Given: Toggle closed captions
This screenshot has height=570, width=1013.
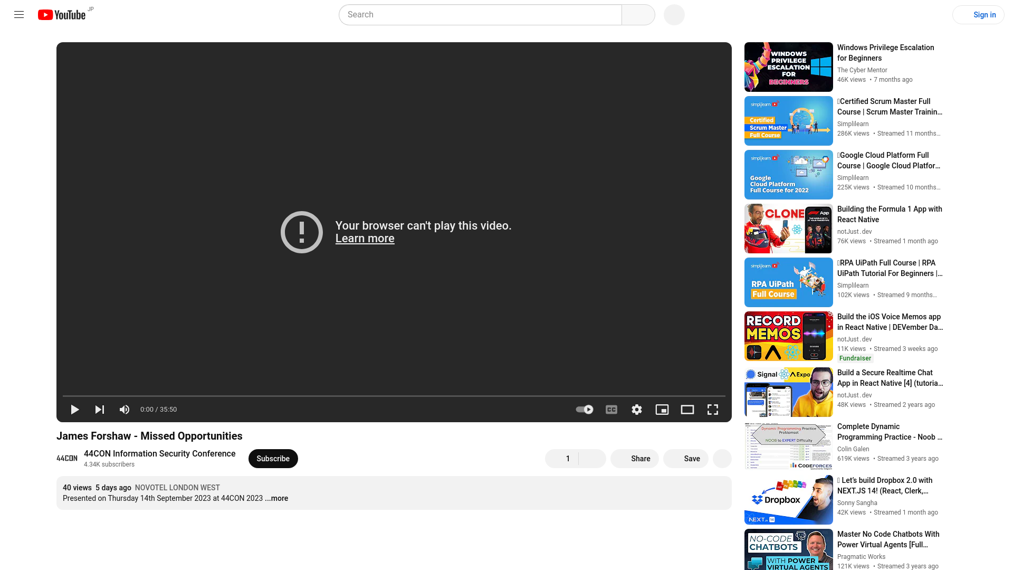Looking at the screenshot, I should tap(611, 410).
